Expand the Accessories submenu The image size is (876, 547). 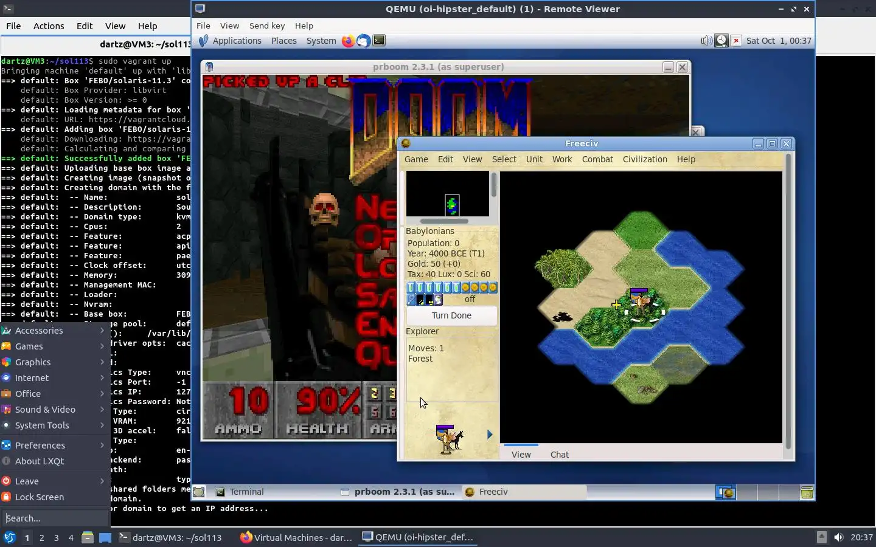(54, 331)
